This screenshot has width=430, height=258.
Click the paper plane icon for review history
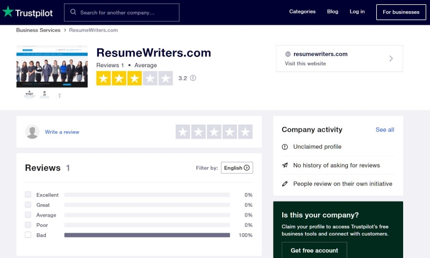[x=285, y=166]
